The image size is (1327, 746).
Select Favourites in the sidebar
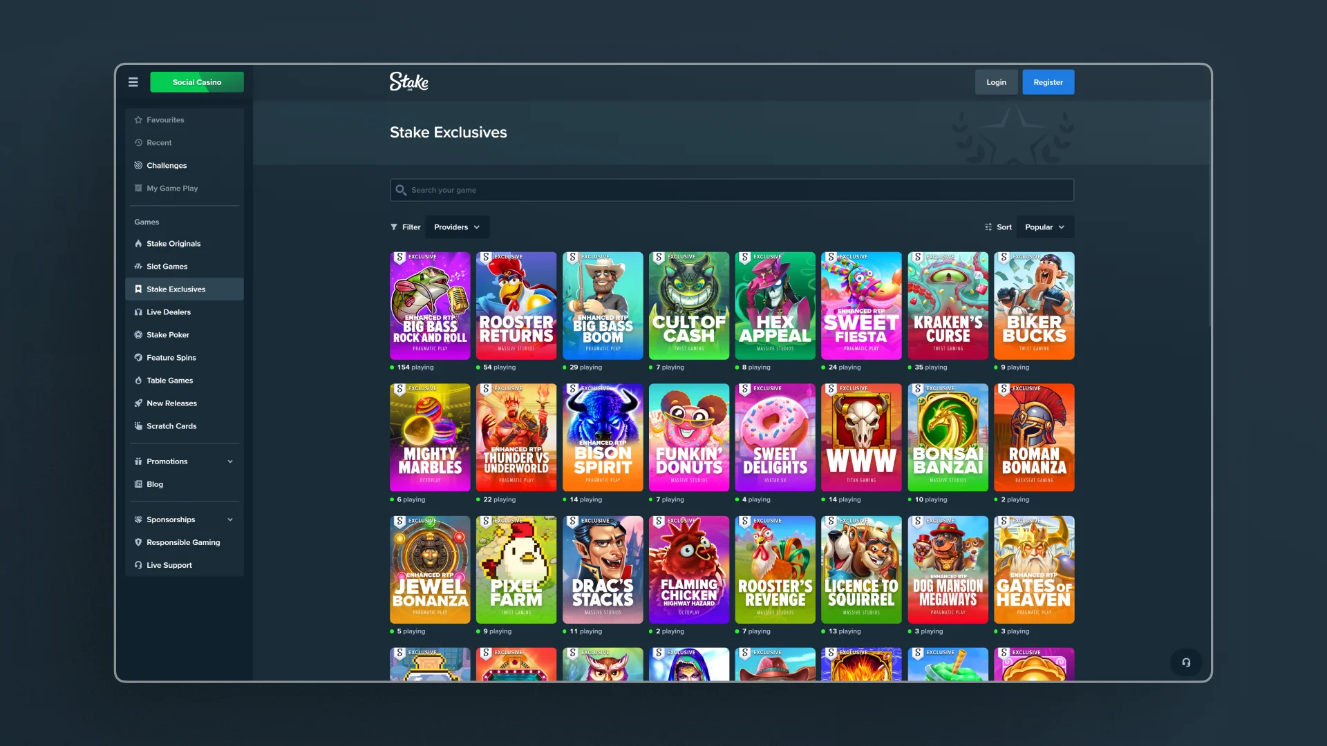pos(185,120)
